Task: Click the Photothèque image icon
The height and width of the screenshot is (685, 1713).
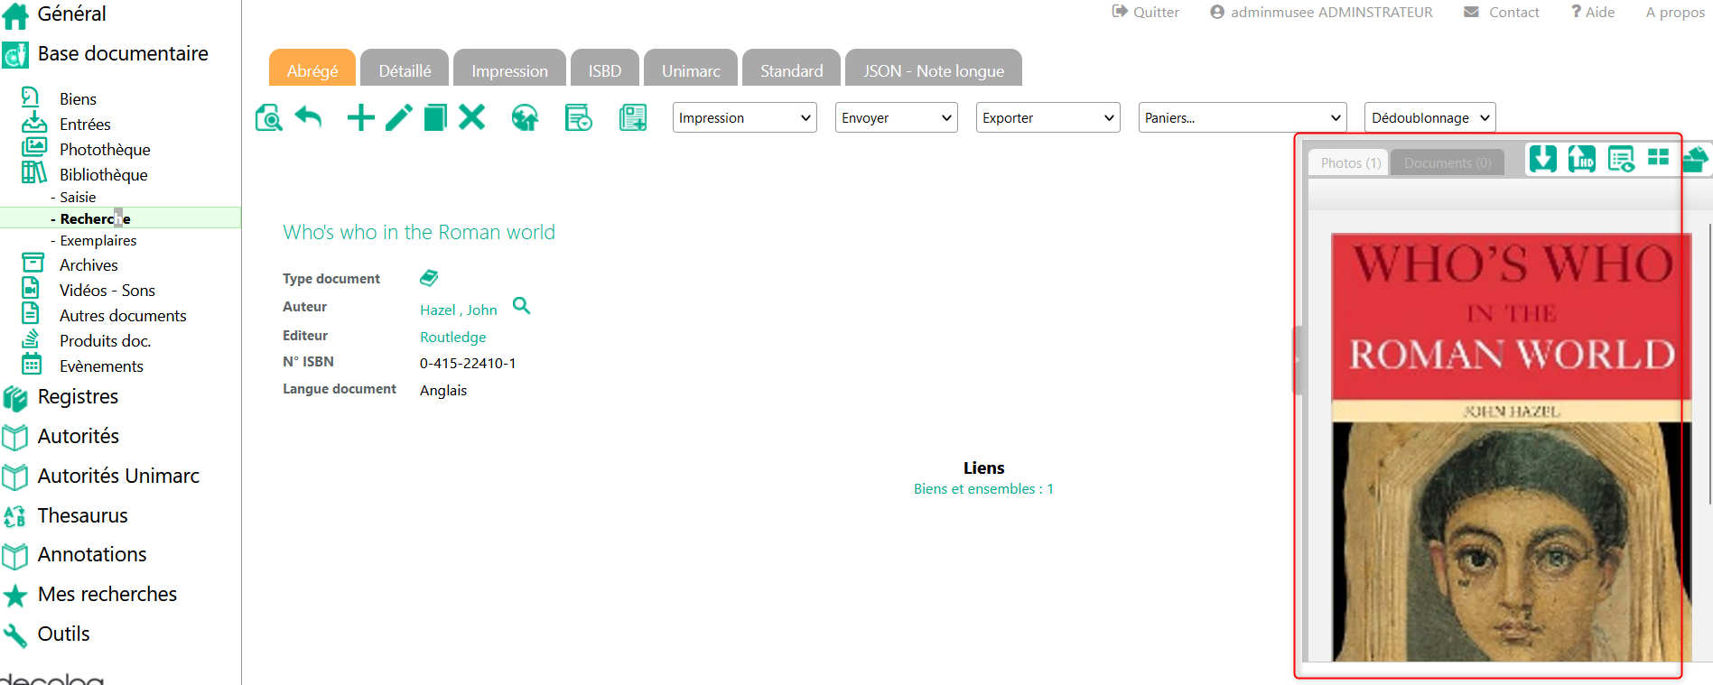Action: click(34, 146)
